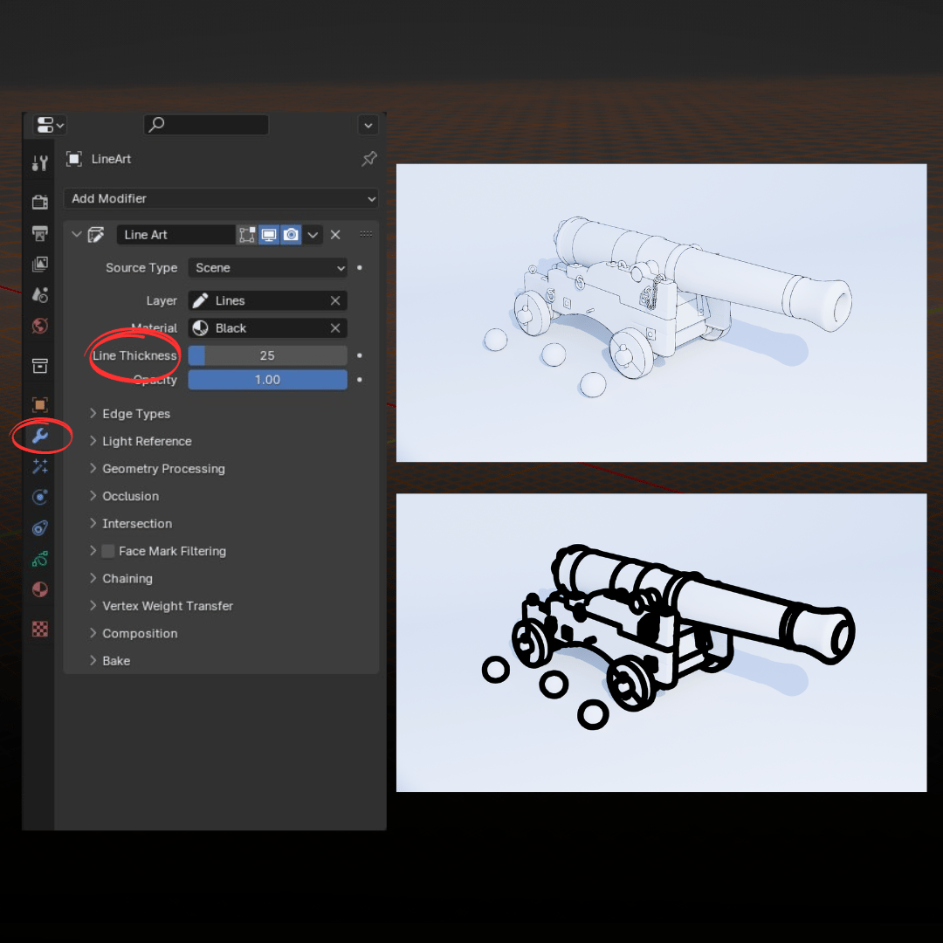Open the Object properties tab
This screenshot has width=943, height=943.
point(39,405)
